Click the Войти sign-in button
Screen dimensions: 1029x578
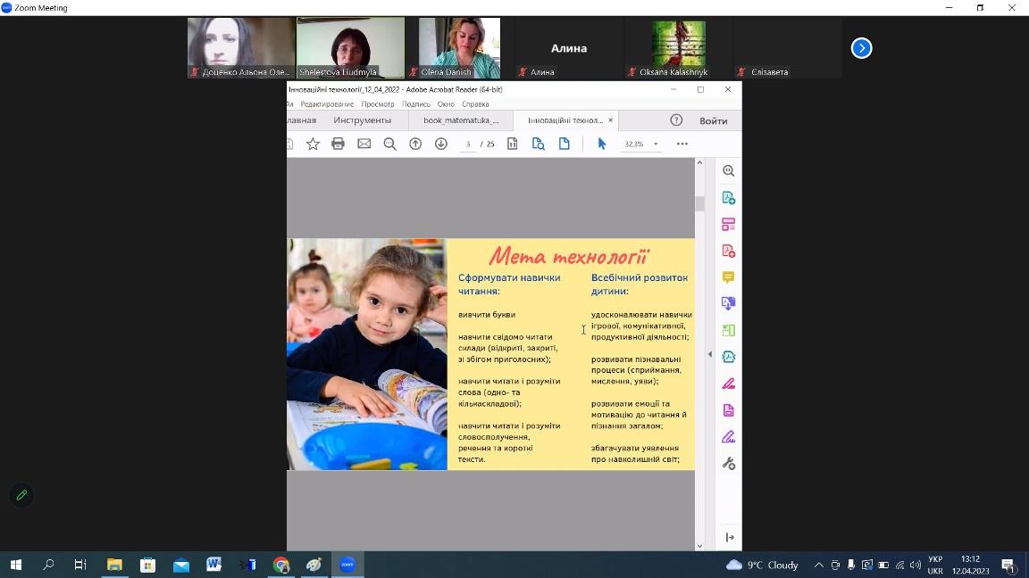coord(713,120)
